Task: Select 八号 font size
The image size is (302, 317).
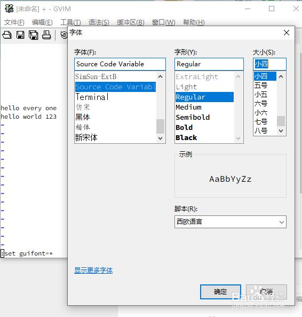Action: [x=265, y=131]
